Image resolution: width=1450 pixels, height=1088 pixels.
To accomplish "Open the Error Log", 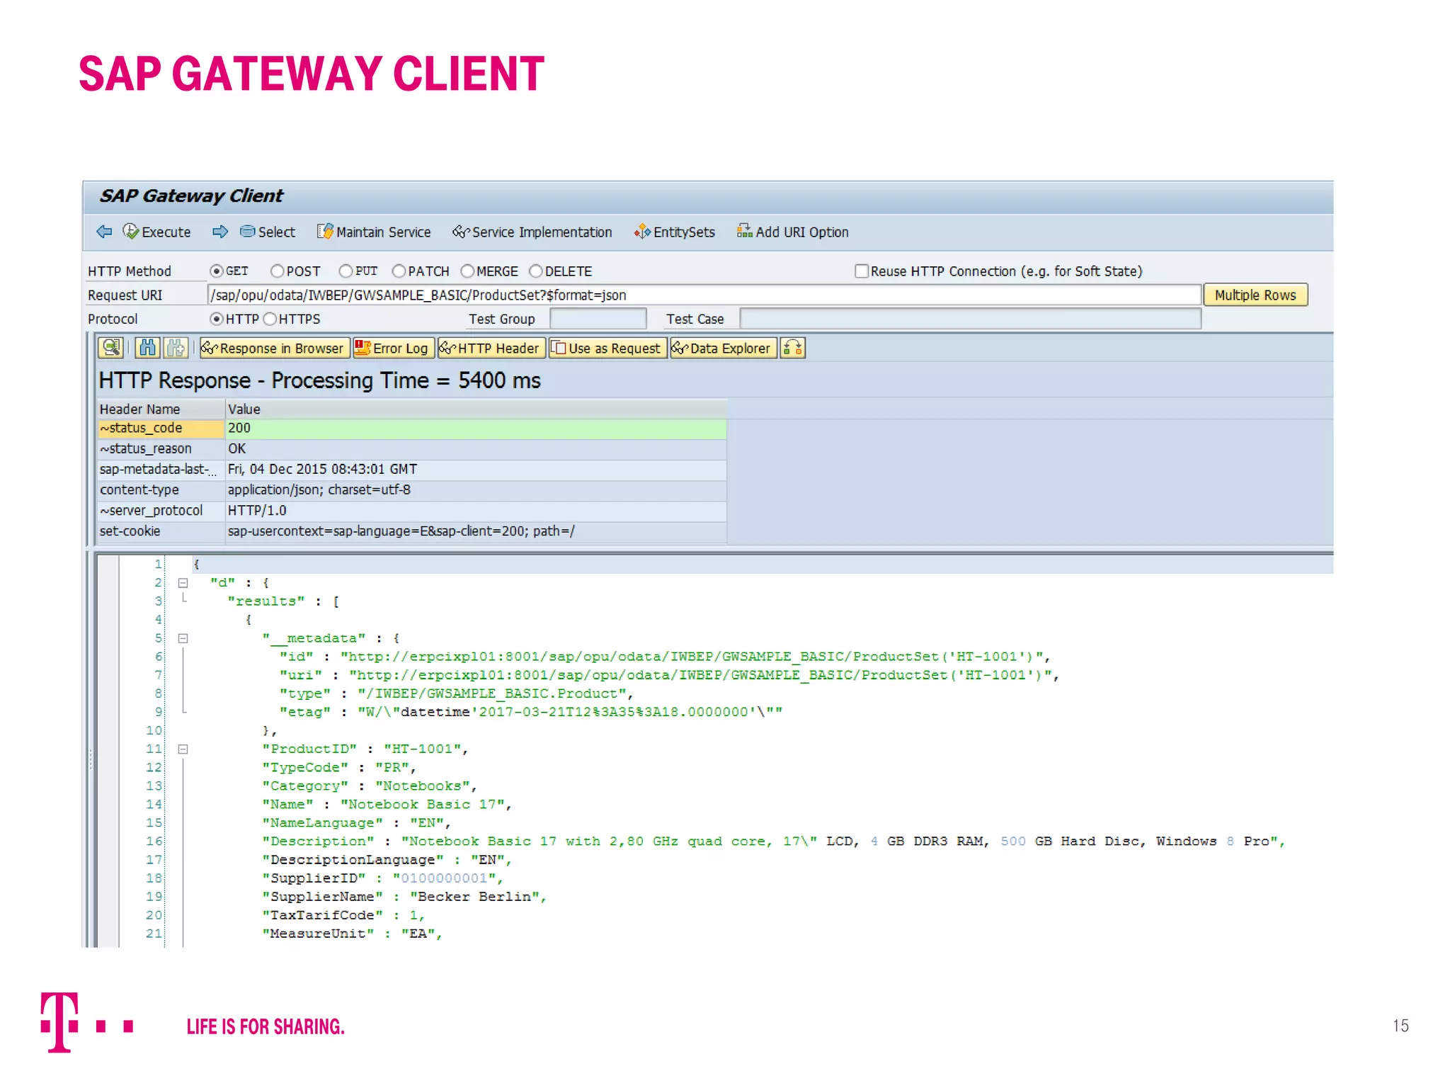I will [394, 348].
